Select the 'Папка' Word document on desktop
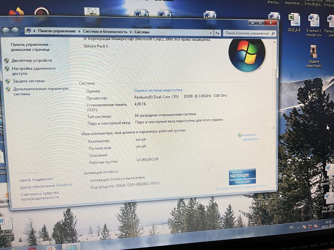 point(330,26)
